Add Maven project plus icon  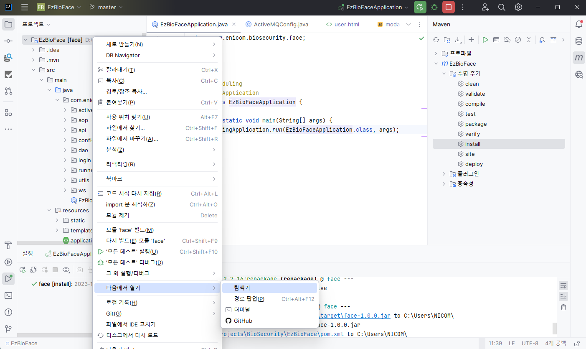point(471,40)
